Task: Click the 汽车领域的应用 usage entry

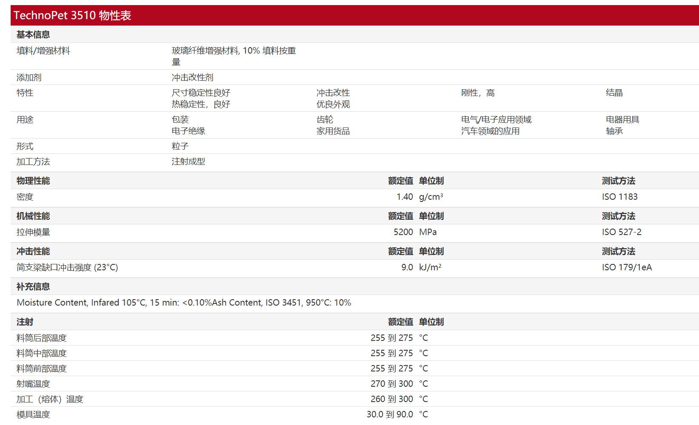Action: point(491,131)
